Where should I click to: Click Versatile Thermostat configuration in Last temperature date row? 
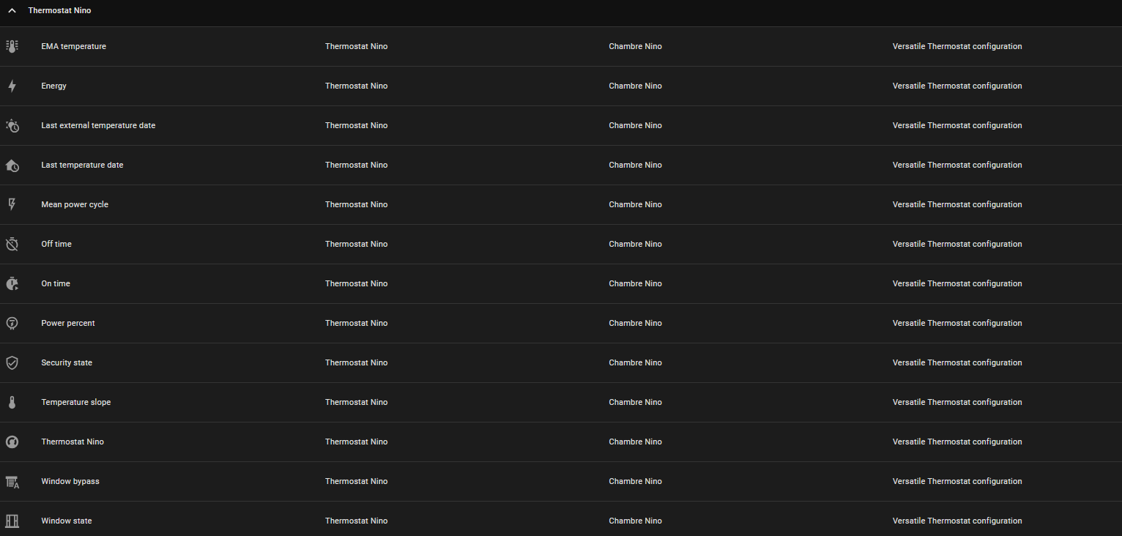coord(957,165)
